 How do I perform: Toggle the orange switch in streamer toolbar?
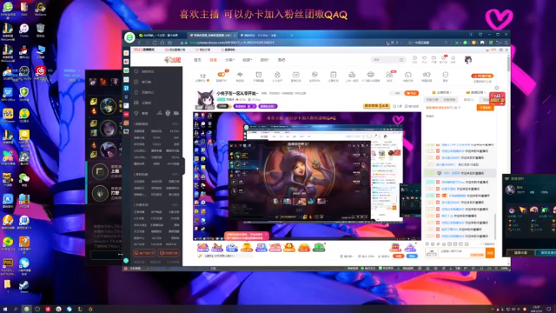pyautogui.click(x=222, y=75)
